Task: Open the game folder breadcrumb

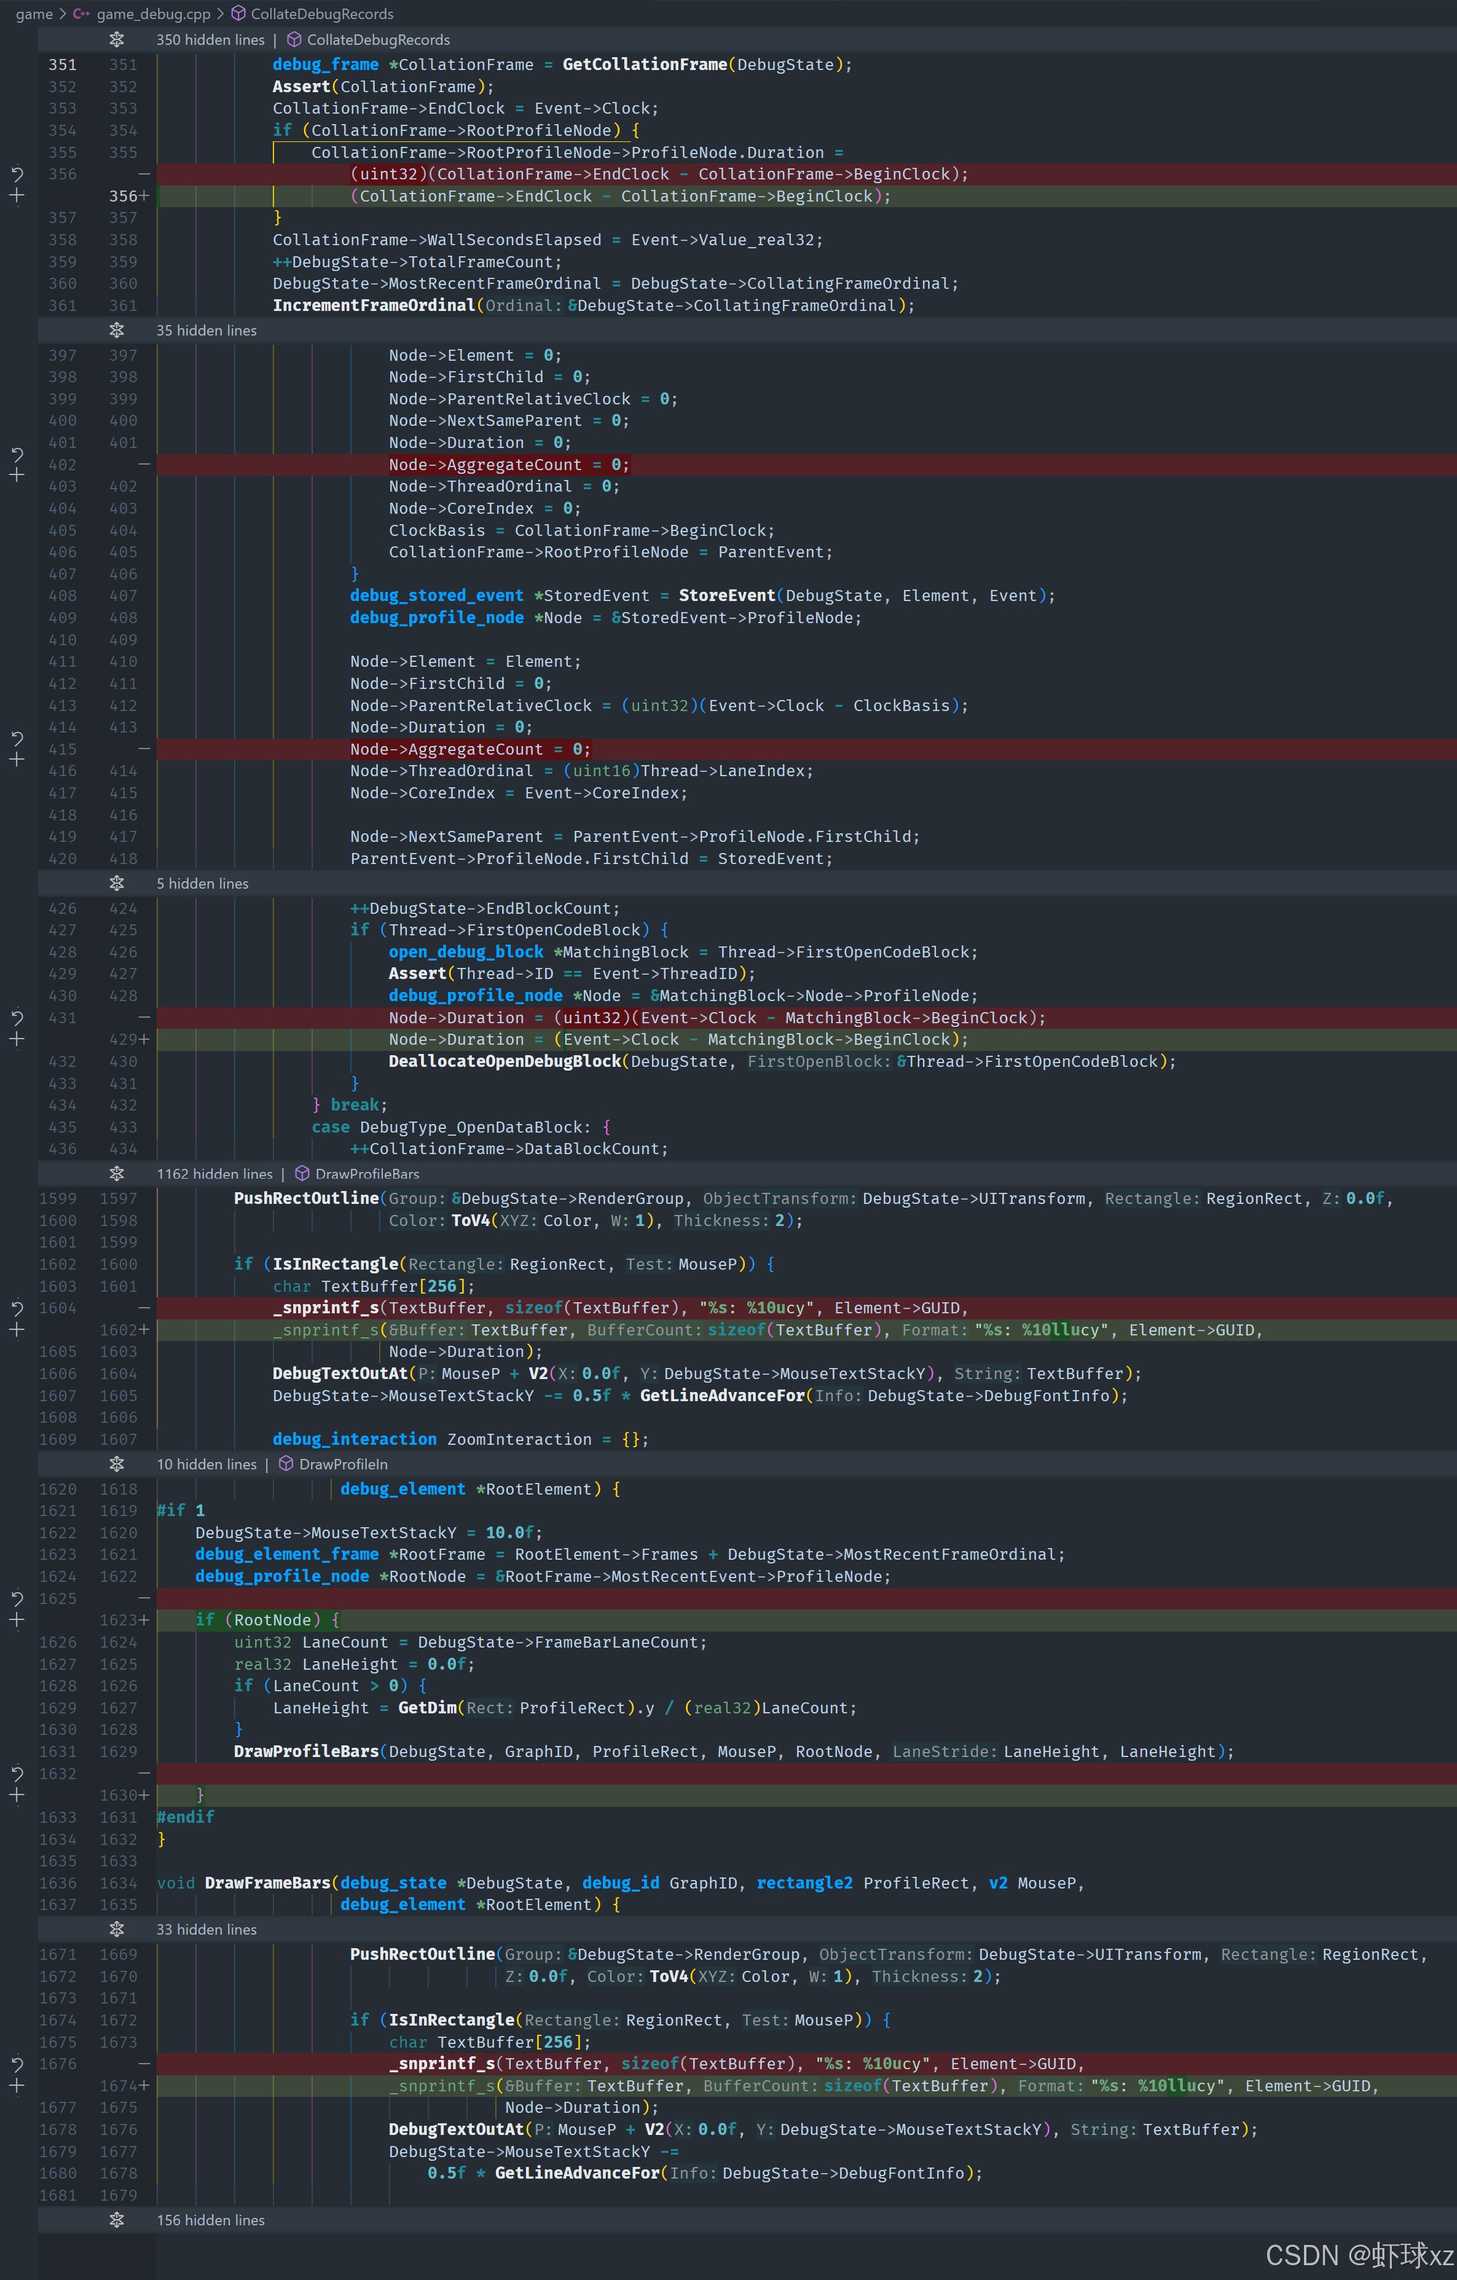Action: [34, 14]
